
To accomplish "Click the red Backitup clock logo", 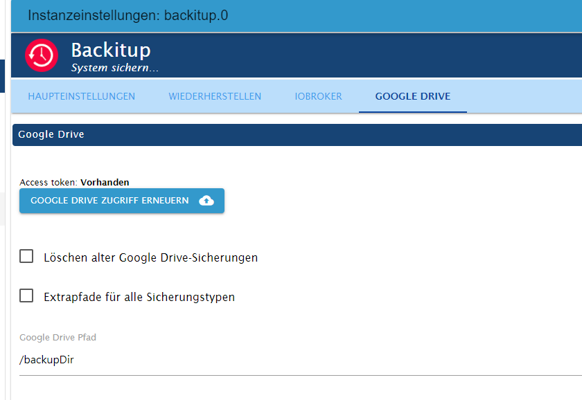I will (x=41, y=55).
